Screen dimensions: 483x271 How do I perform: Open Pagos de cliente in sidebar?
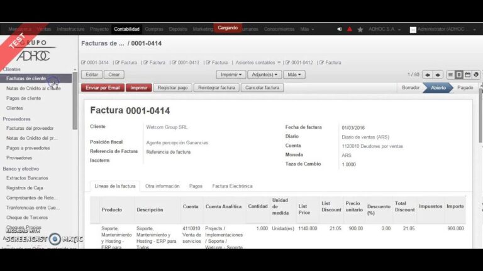pyautogui.click(x=23, y=98)
